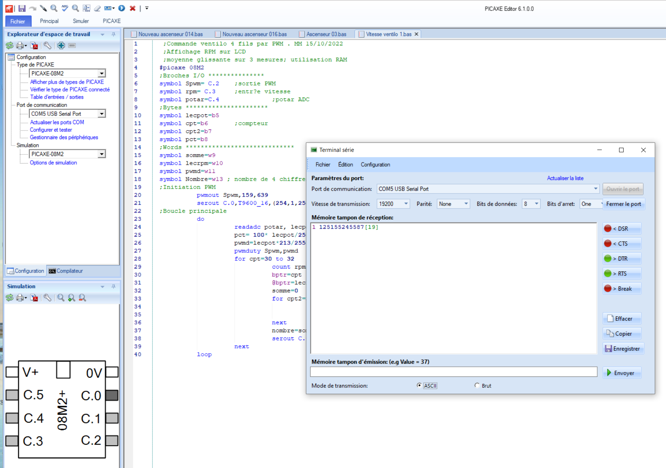This screenshot has height=468, width=666.
Task: Toggle the DTR signal button
Action: click(x=621, y=259)
